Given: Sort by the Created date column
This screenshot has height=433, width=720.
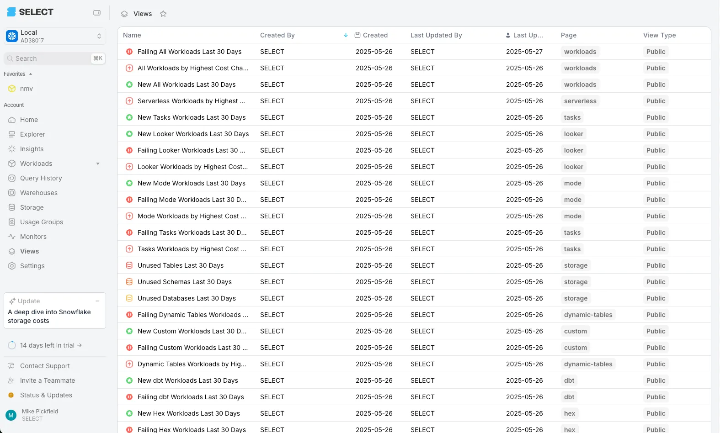Looking at the screenshot, I should point(375,35).
